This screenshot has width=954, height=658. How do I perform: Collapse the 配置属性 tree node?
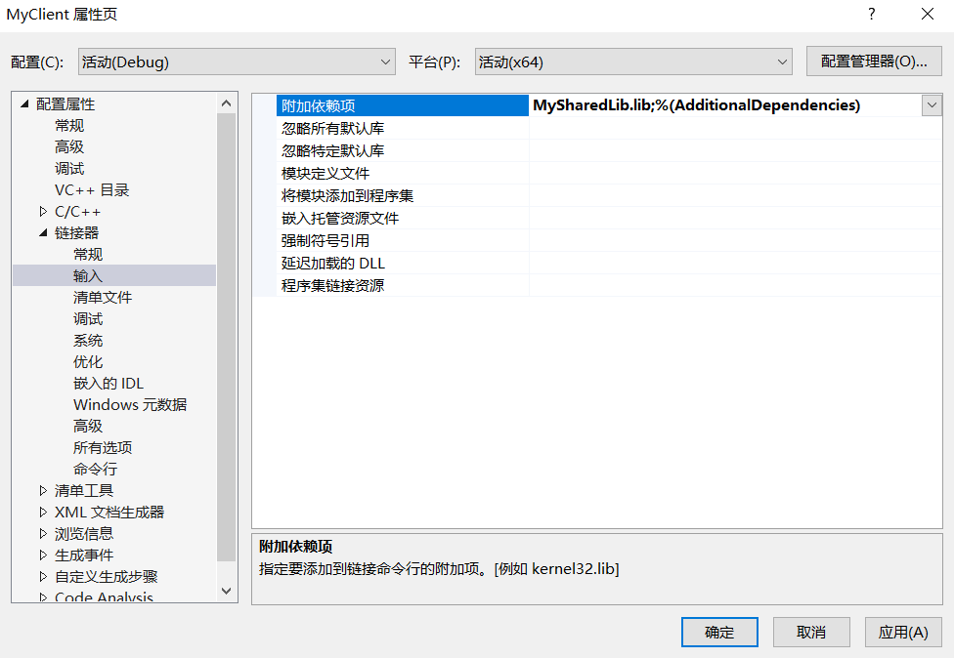click(x=25, y=103)
